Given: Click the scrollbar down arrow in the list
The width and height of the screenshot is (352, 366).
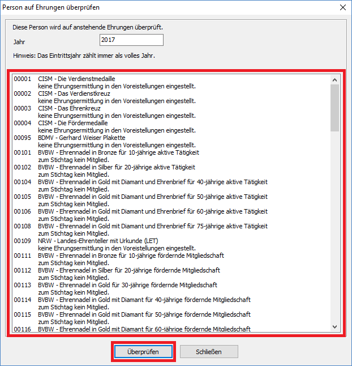Looking at the screenshot, I should click(x=334, y=327).
